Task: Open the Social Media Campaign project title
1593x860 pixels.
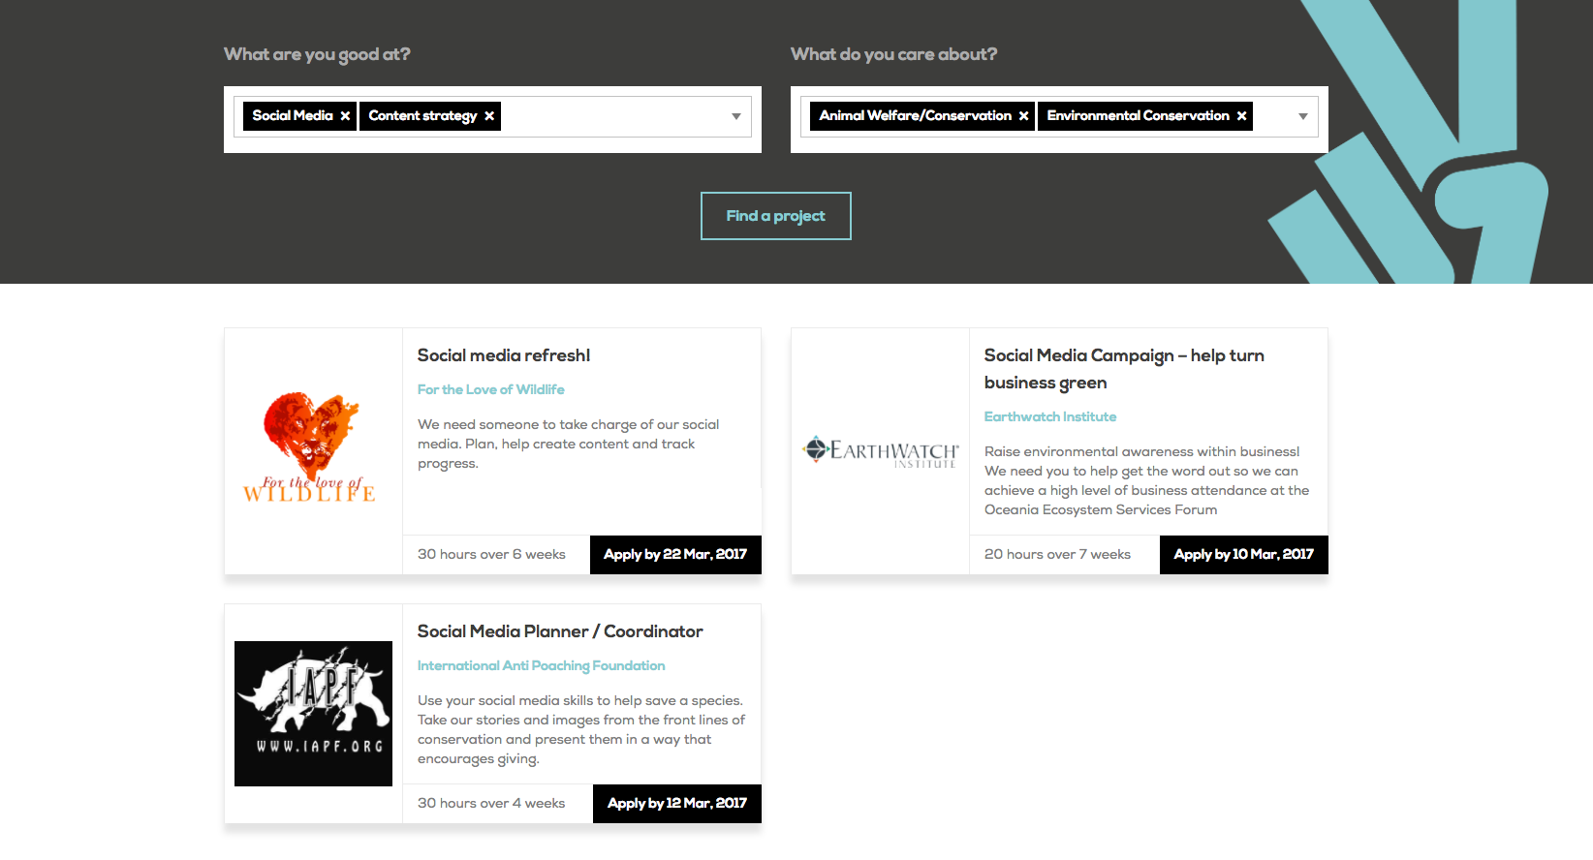Action: point(1124,369)
